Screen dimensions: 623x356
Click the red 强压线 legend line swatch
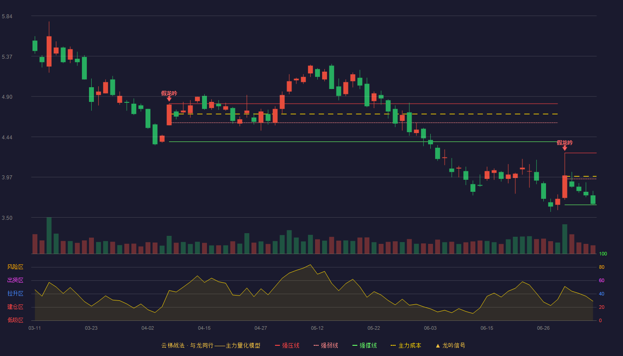point(277,345)
